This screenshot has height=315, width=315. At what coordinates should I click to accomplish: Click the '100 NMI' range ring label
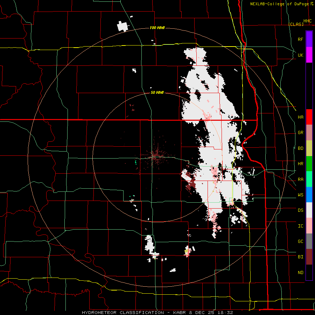coord(157,28)
